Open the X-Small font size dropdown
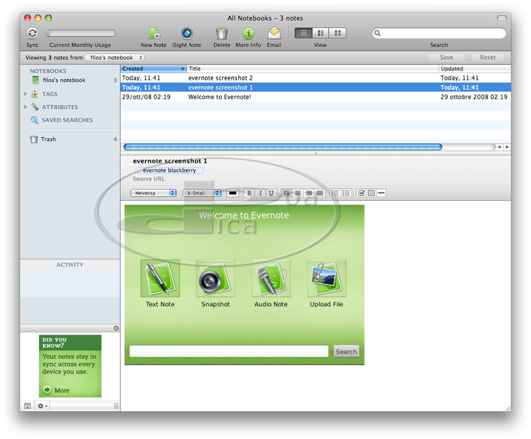This screenshot has width=531, height=439. coord(202,193)
